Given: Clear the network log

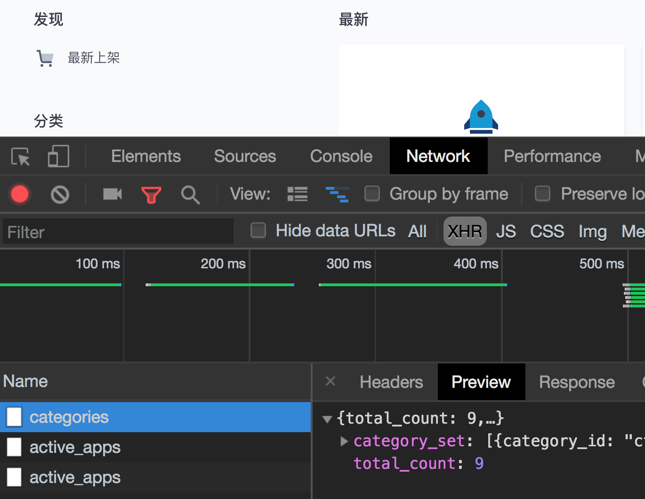Looking at the screenshot, I should [x=59, y=194].
